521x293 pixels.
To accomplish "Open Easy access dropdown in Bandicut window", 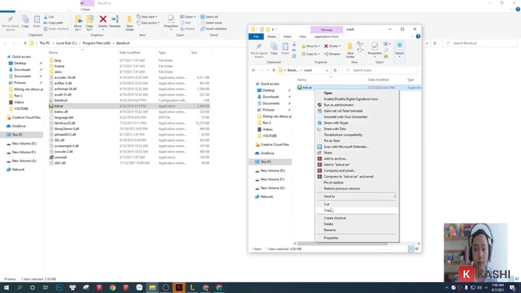I will 148,23.
